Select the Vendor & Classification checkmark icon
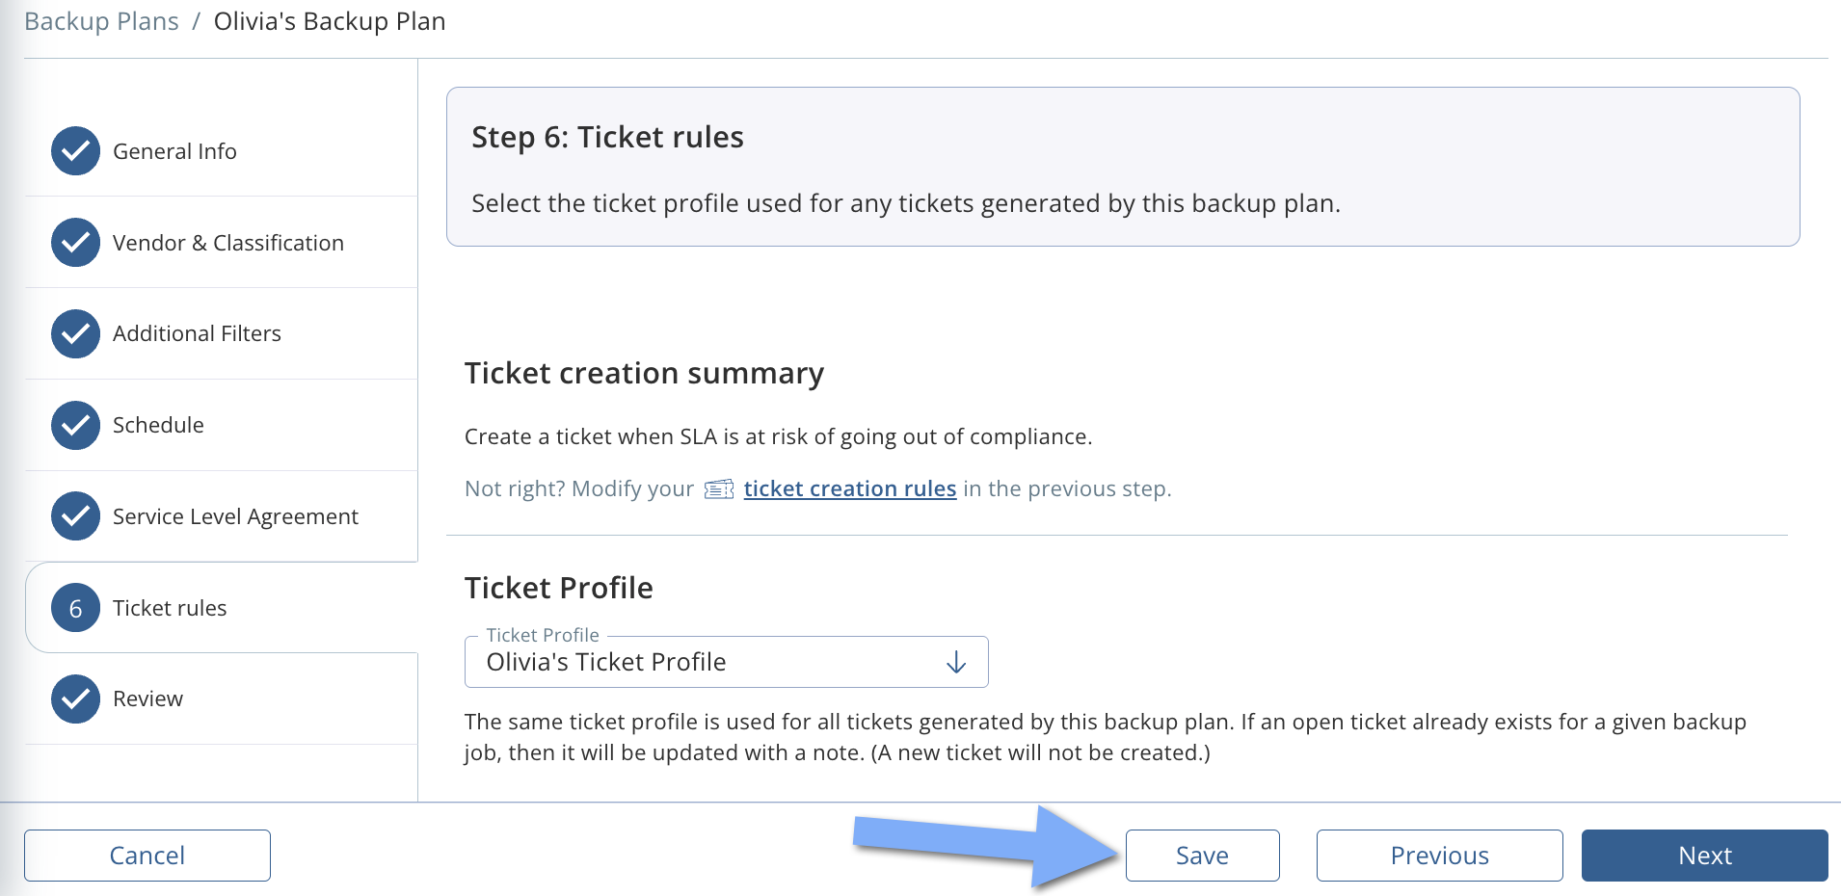The image size is (1841, 896). pos(74,242)
